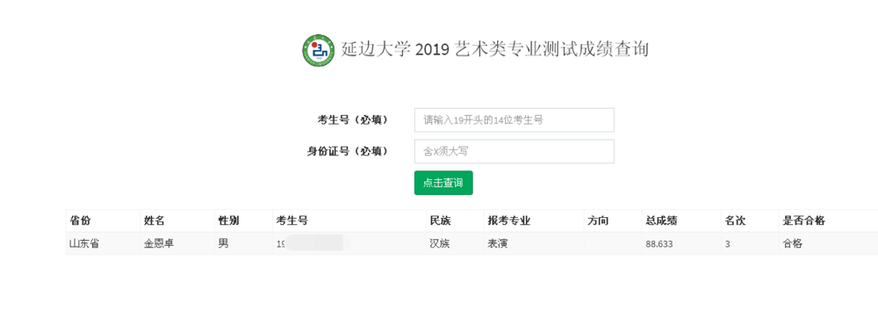Image resolution: width=878 pixels, height=325 pixels.
Task: Focus the 身份证号 input field
Action: coord(514,151)
